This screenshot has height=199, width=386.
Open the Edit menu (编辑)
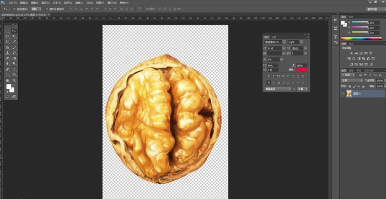coord(24,3)
